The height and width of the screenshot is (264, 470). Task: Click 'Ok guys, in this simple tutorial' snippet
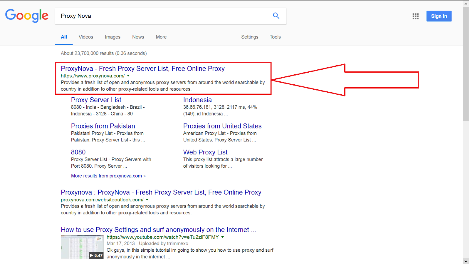point(190,253)
